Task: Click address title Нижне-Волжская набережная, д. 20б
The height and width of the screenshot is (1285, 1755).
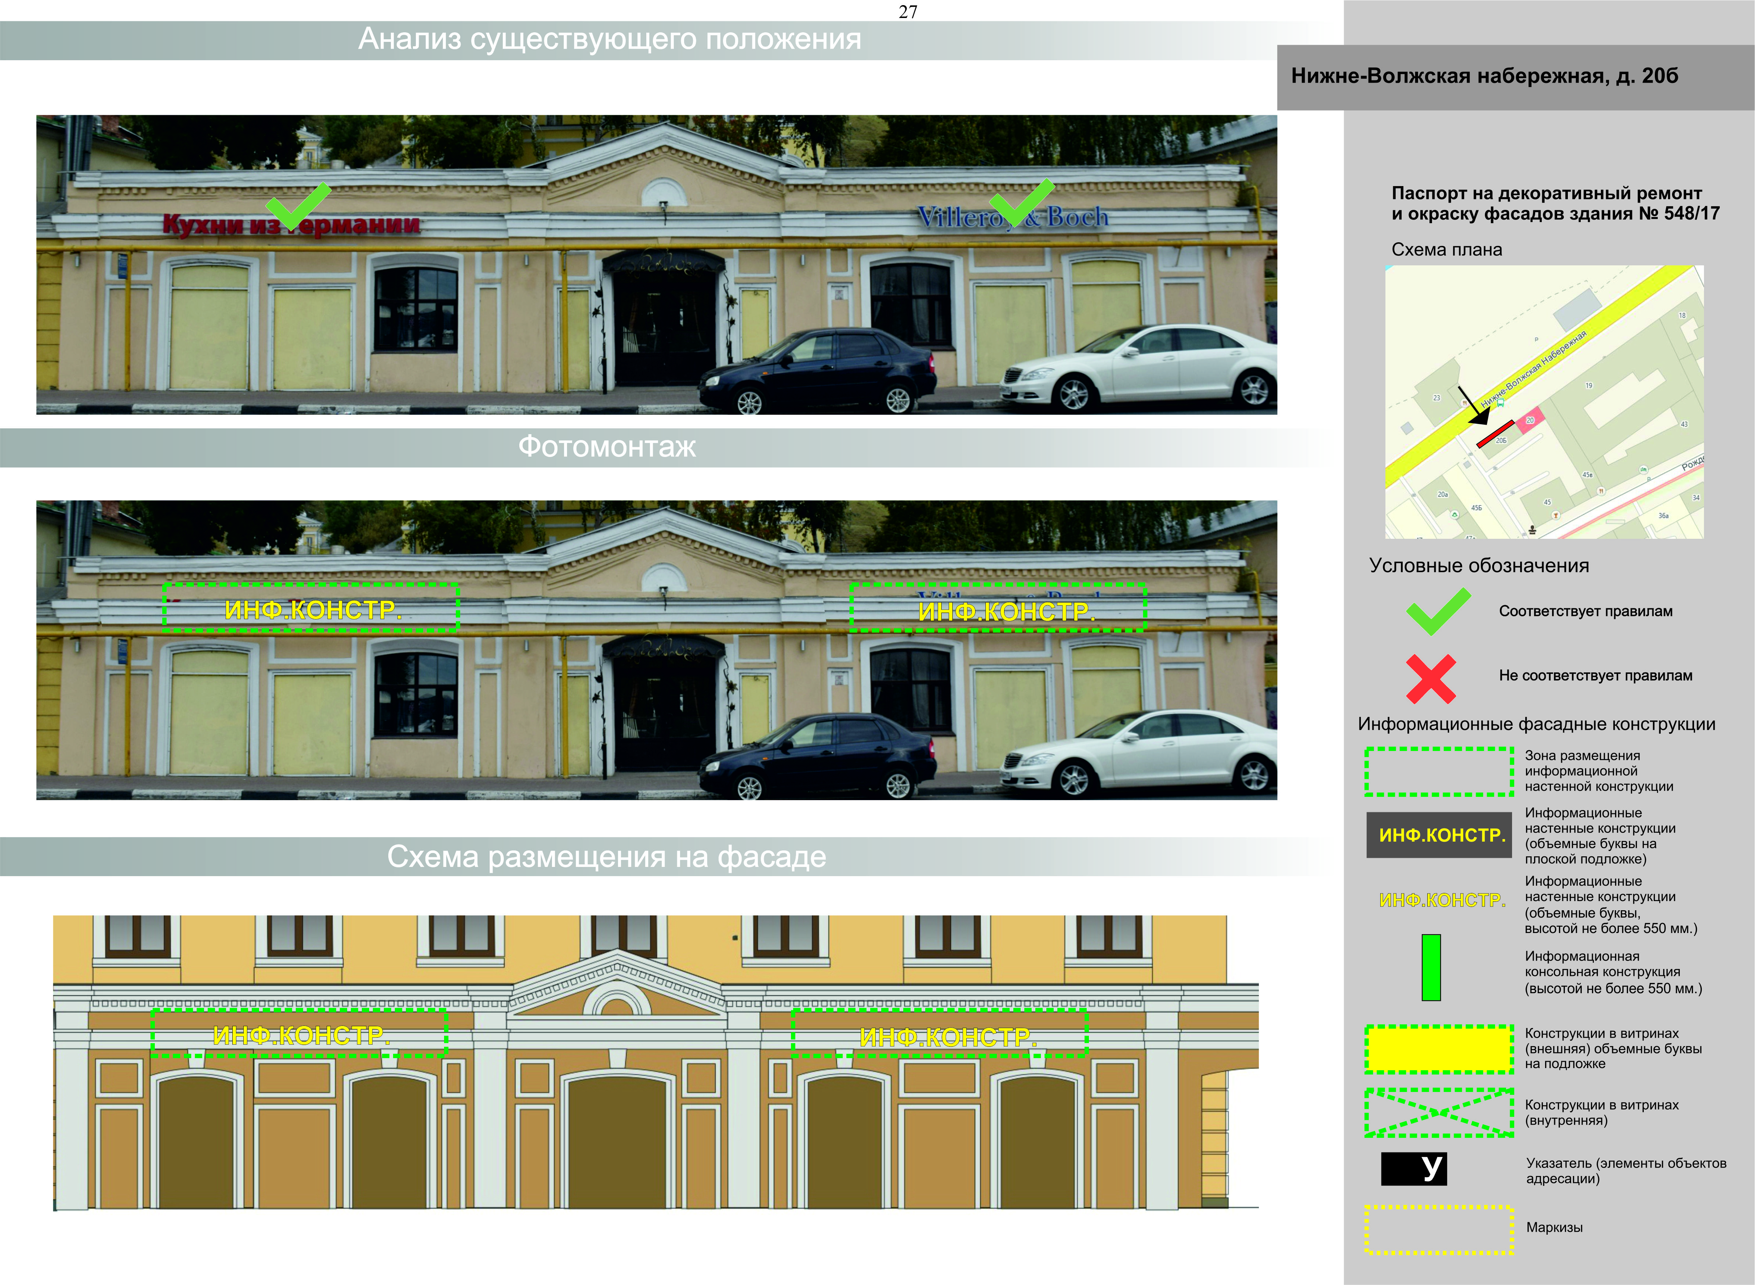Action: (1485, 76)
